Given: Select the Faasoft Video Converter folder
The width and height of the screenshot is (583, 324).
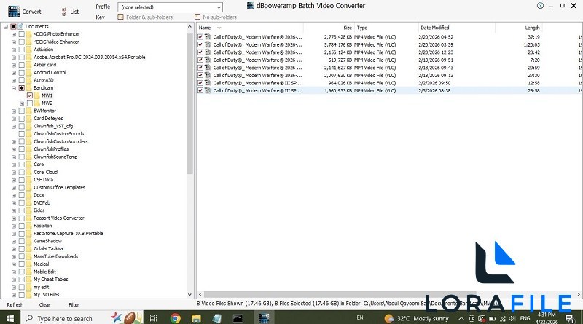Looking at the screenshot, I should click(x=59, y=218).
